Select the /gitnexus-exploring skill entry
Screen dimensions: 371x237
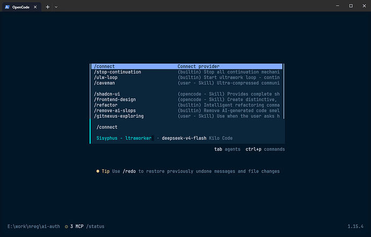(187, 116)
